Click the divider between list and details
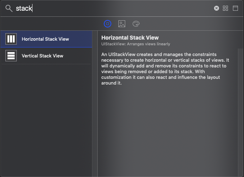The width and height of the screenshot is (244, 177). (92, 107)
